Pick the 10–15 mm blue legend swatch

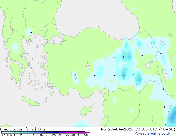click(x=37, y=132)
